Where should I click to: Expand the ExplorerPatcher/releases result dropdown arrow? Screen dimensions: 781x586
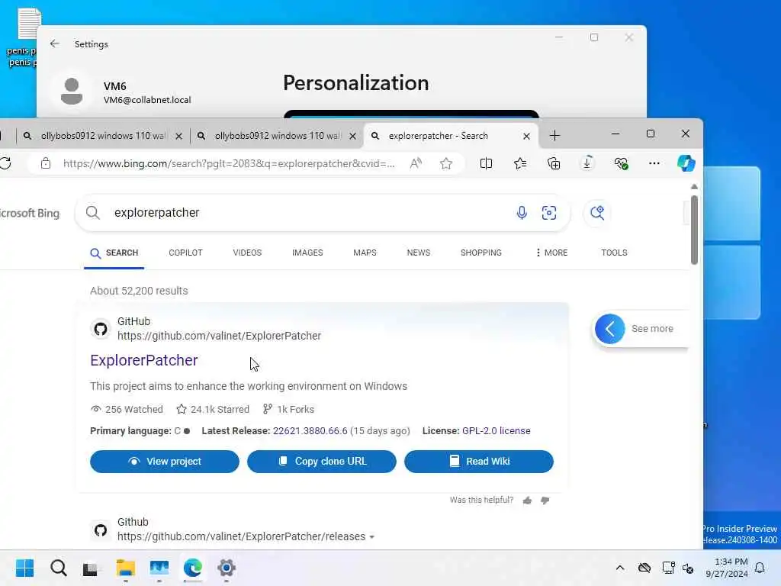371,536
